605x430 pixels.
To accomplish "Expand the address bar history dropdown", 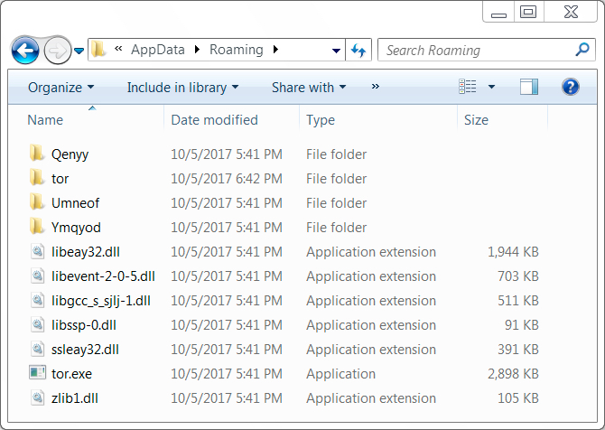I will pyautogui.click(x=336, y=51).
